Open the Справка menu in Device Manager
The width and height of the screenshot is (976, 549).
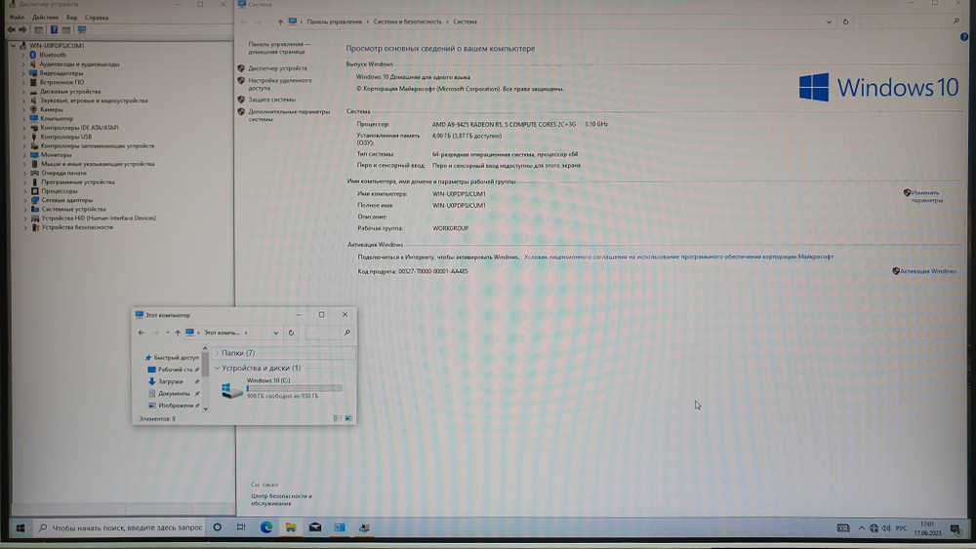tap(97, 18)
